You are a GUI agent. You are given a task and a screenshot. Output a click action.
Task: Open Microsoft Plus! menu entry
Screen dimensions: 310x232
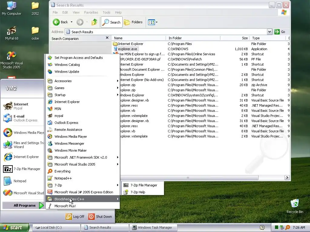pyautogui.click(x=83, y=206)
